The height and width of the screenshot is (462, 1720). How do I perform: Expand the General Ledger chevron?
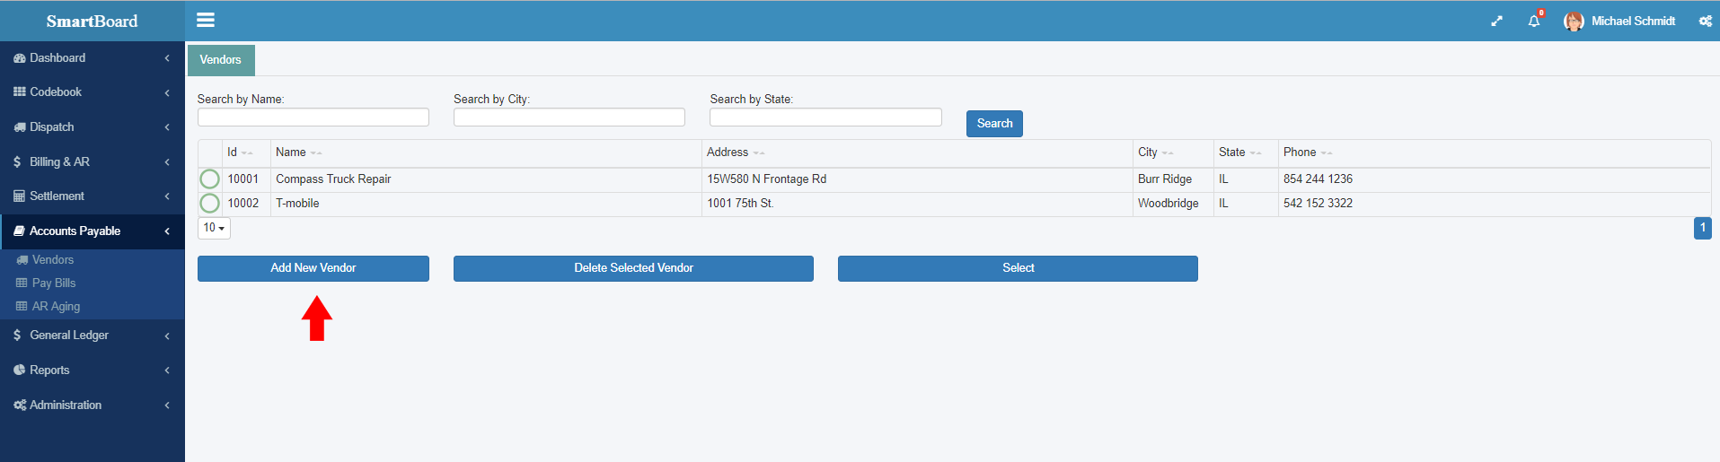167,336
